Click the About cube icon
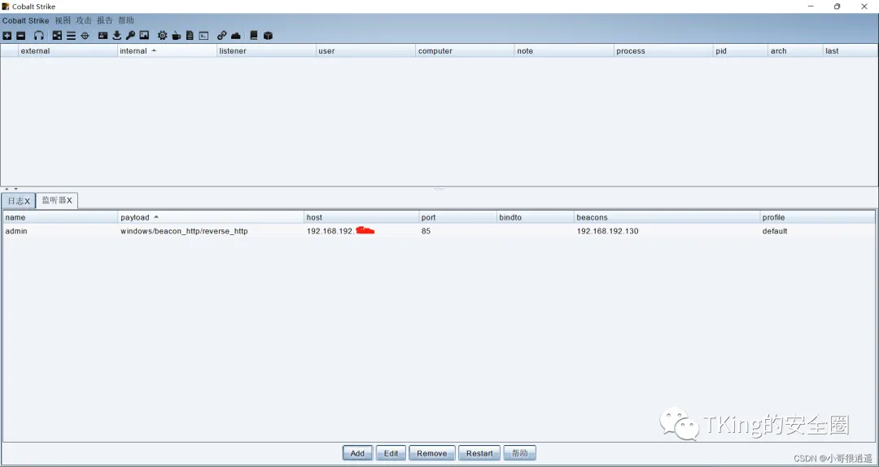The height and width of the screenshot is (467, 879). point(268,35)
